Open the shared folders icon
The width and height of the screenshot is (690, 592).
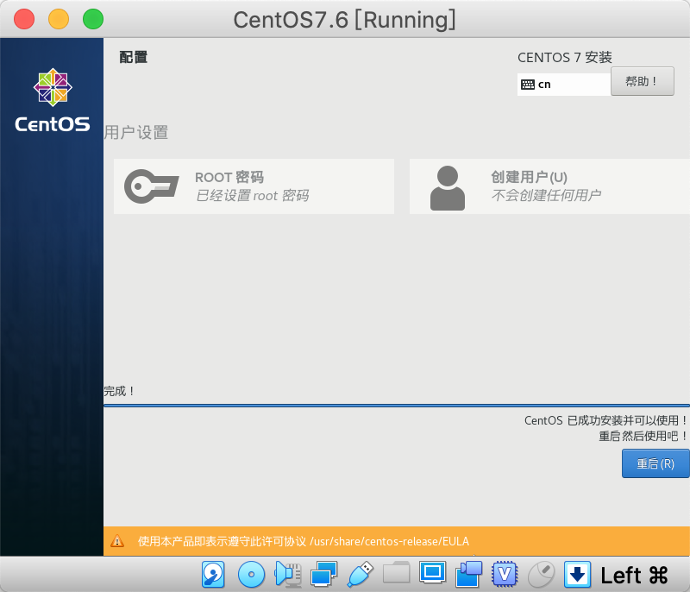pyautogui.click(x=396, y=573)
